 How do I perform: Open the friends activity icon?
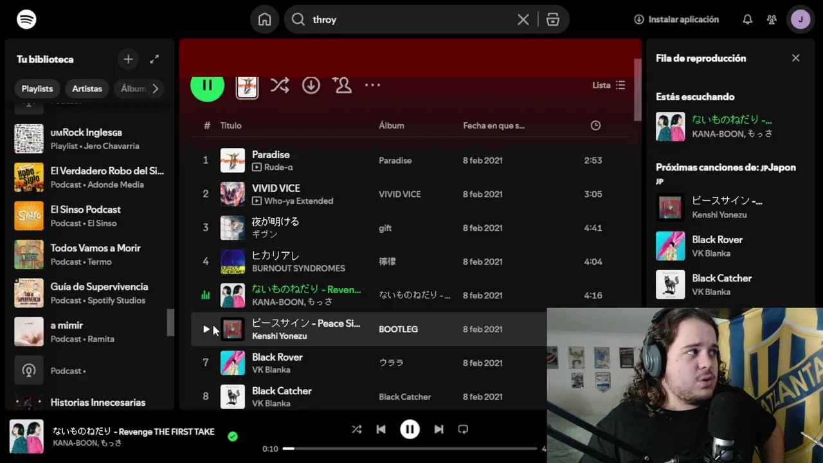(x=772, y=19)
